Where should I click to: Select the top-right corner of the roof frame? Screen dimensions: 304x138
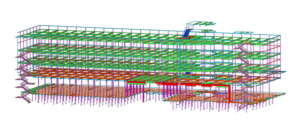[x=280, y=36]
